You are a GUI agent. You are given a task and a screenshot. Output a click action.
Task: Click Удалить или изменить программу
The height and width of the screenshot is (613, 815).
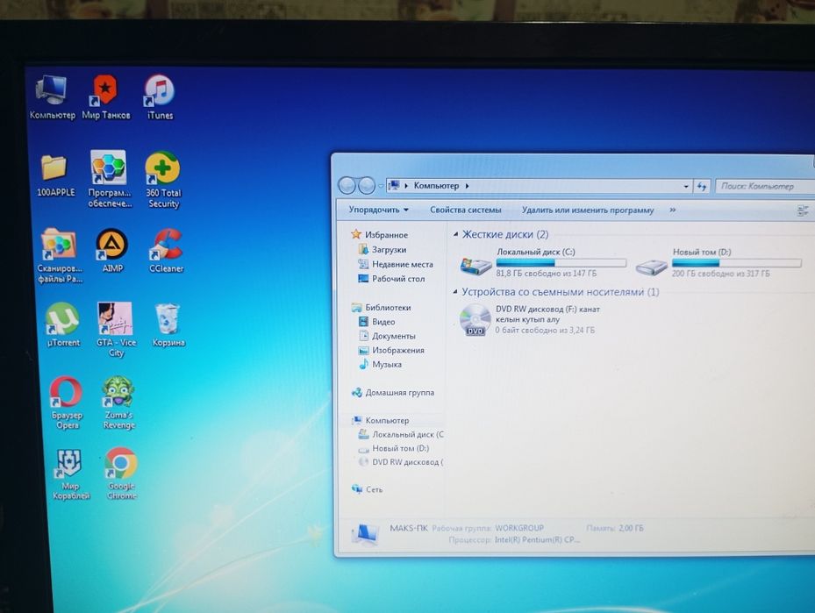(x=588, y=210)
